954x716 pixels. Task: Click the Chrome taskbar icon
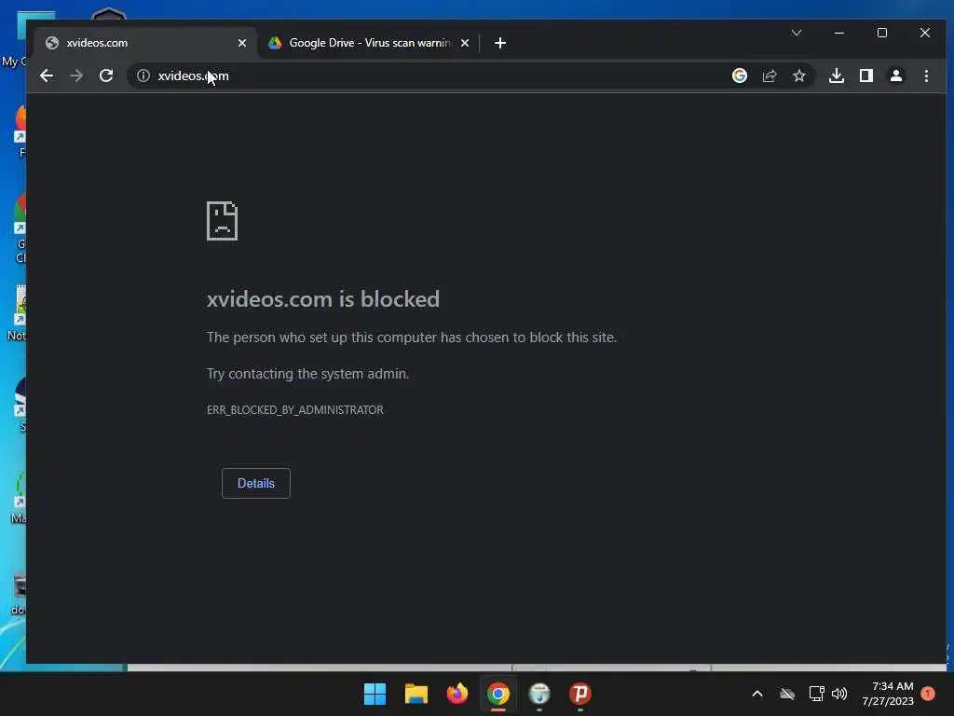[x=498, y=694]
